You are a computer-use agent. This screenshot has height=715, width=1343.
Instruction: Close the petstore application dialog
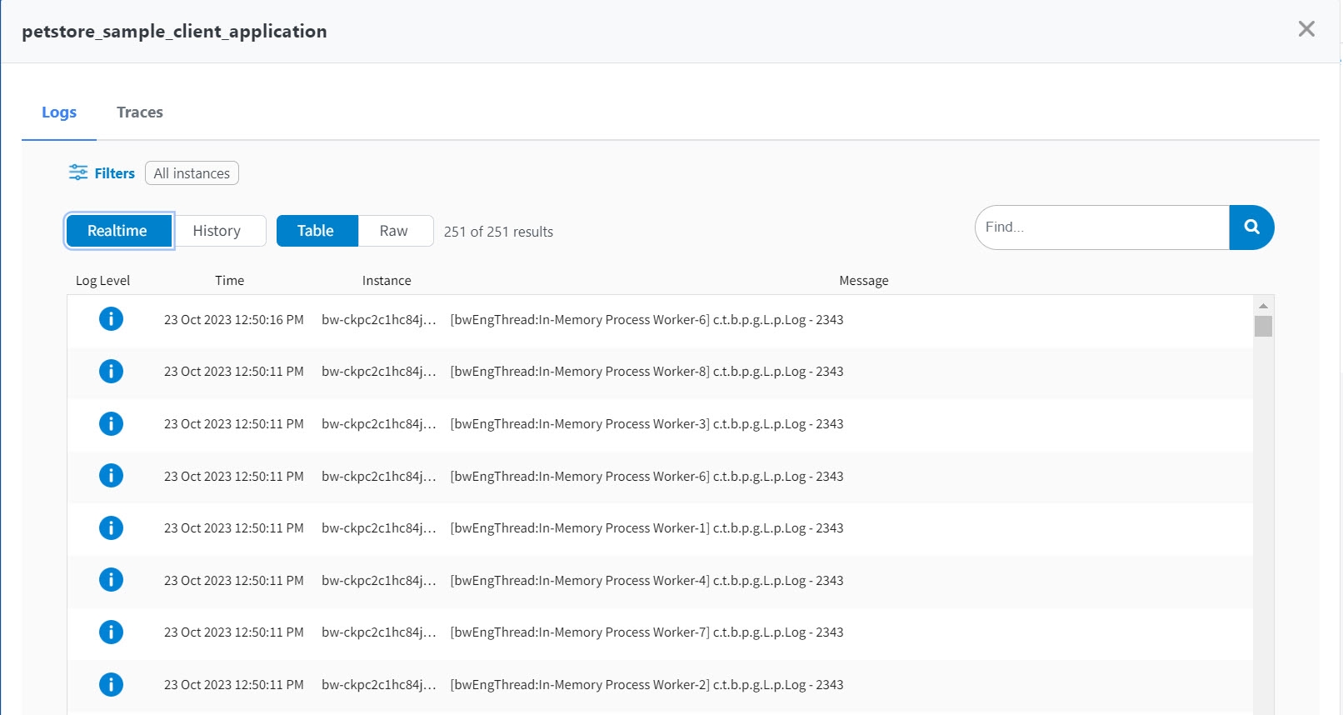[1306, 29]
